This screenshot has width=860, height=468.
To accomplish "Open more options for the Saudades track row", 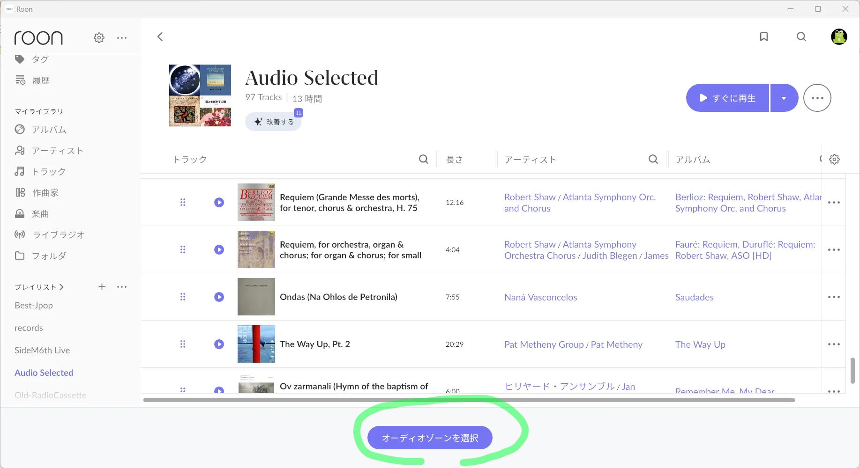I will 834,297.
